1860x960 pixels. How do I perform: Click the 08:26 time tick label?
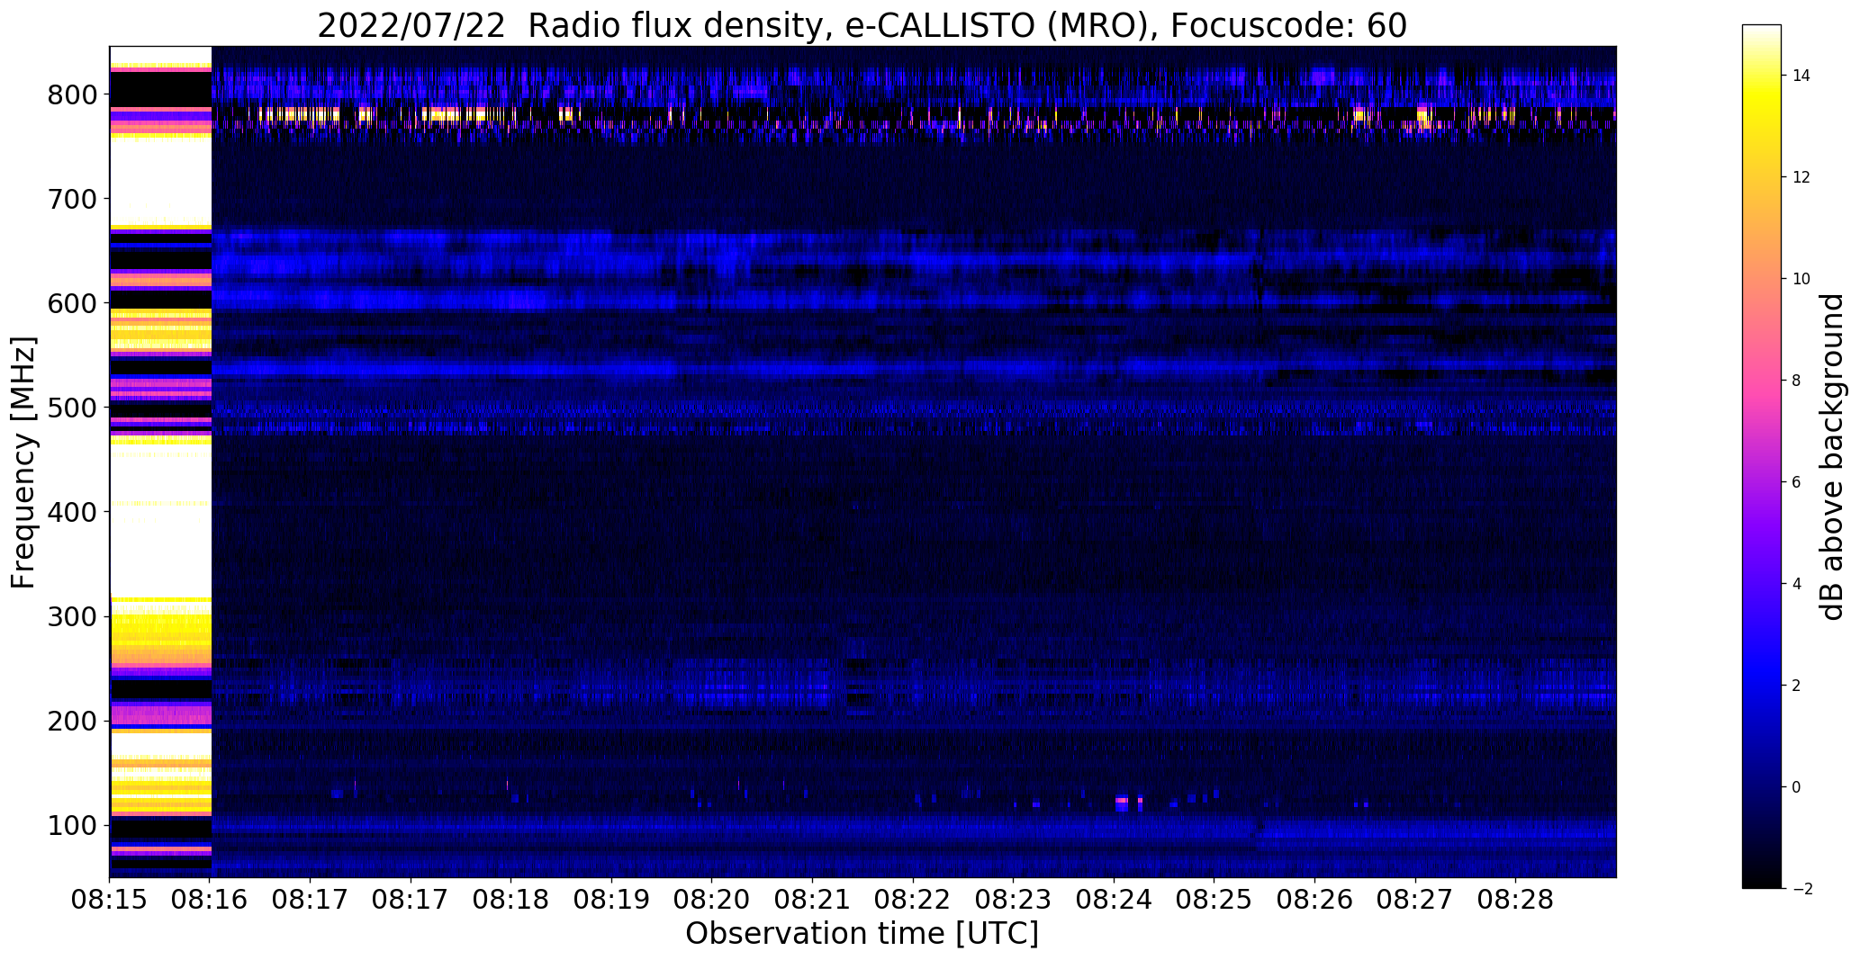tap(1314, 900)
